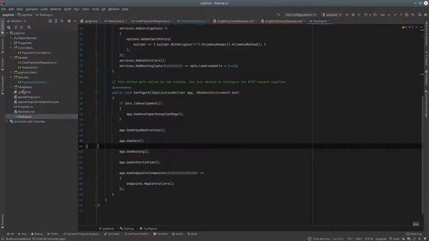Screen dimensions: 429x241
Task: Expand the Dependencies node
Action: [11, 38]
